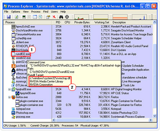This screenshot has height=131, width=160.
Task: Select the procexp.exe icon
Action: click(x=13, y=117)
